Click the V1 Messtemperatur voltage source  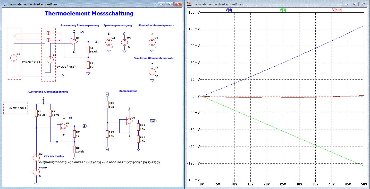152,42
